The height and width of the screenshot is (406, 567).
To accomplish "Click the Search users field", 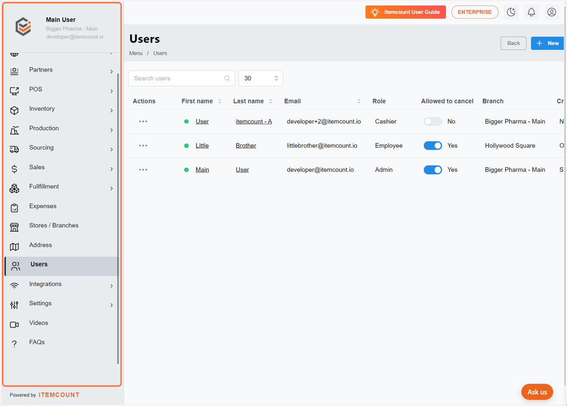I will click(x=181, y=78).
